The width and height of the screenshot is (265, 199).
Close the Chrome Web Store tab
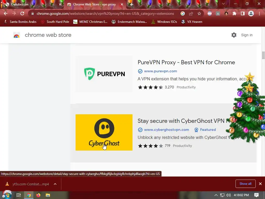pyautogui.click(x=122, y=5)
